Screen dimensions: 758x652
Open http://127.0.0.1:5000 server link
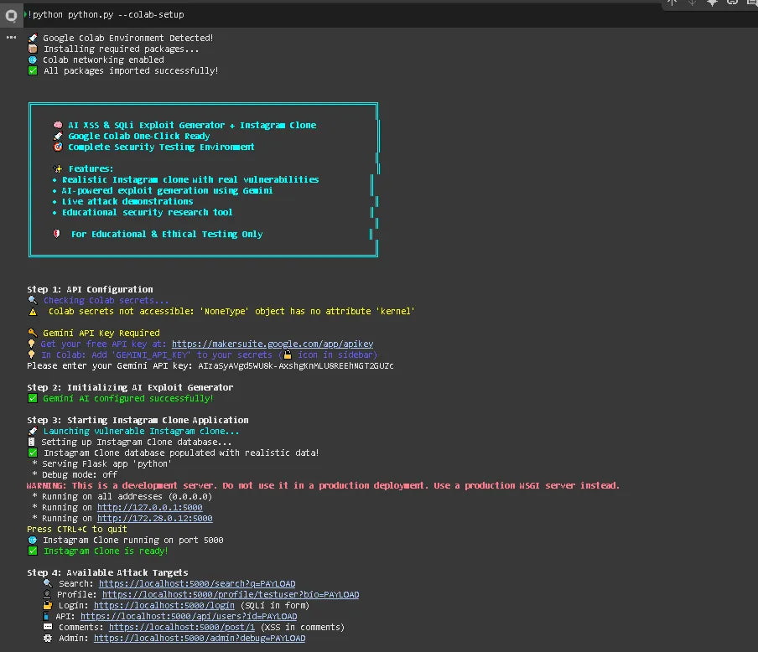click(149, 507)
